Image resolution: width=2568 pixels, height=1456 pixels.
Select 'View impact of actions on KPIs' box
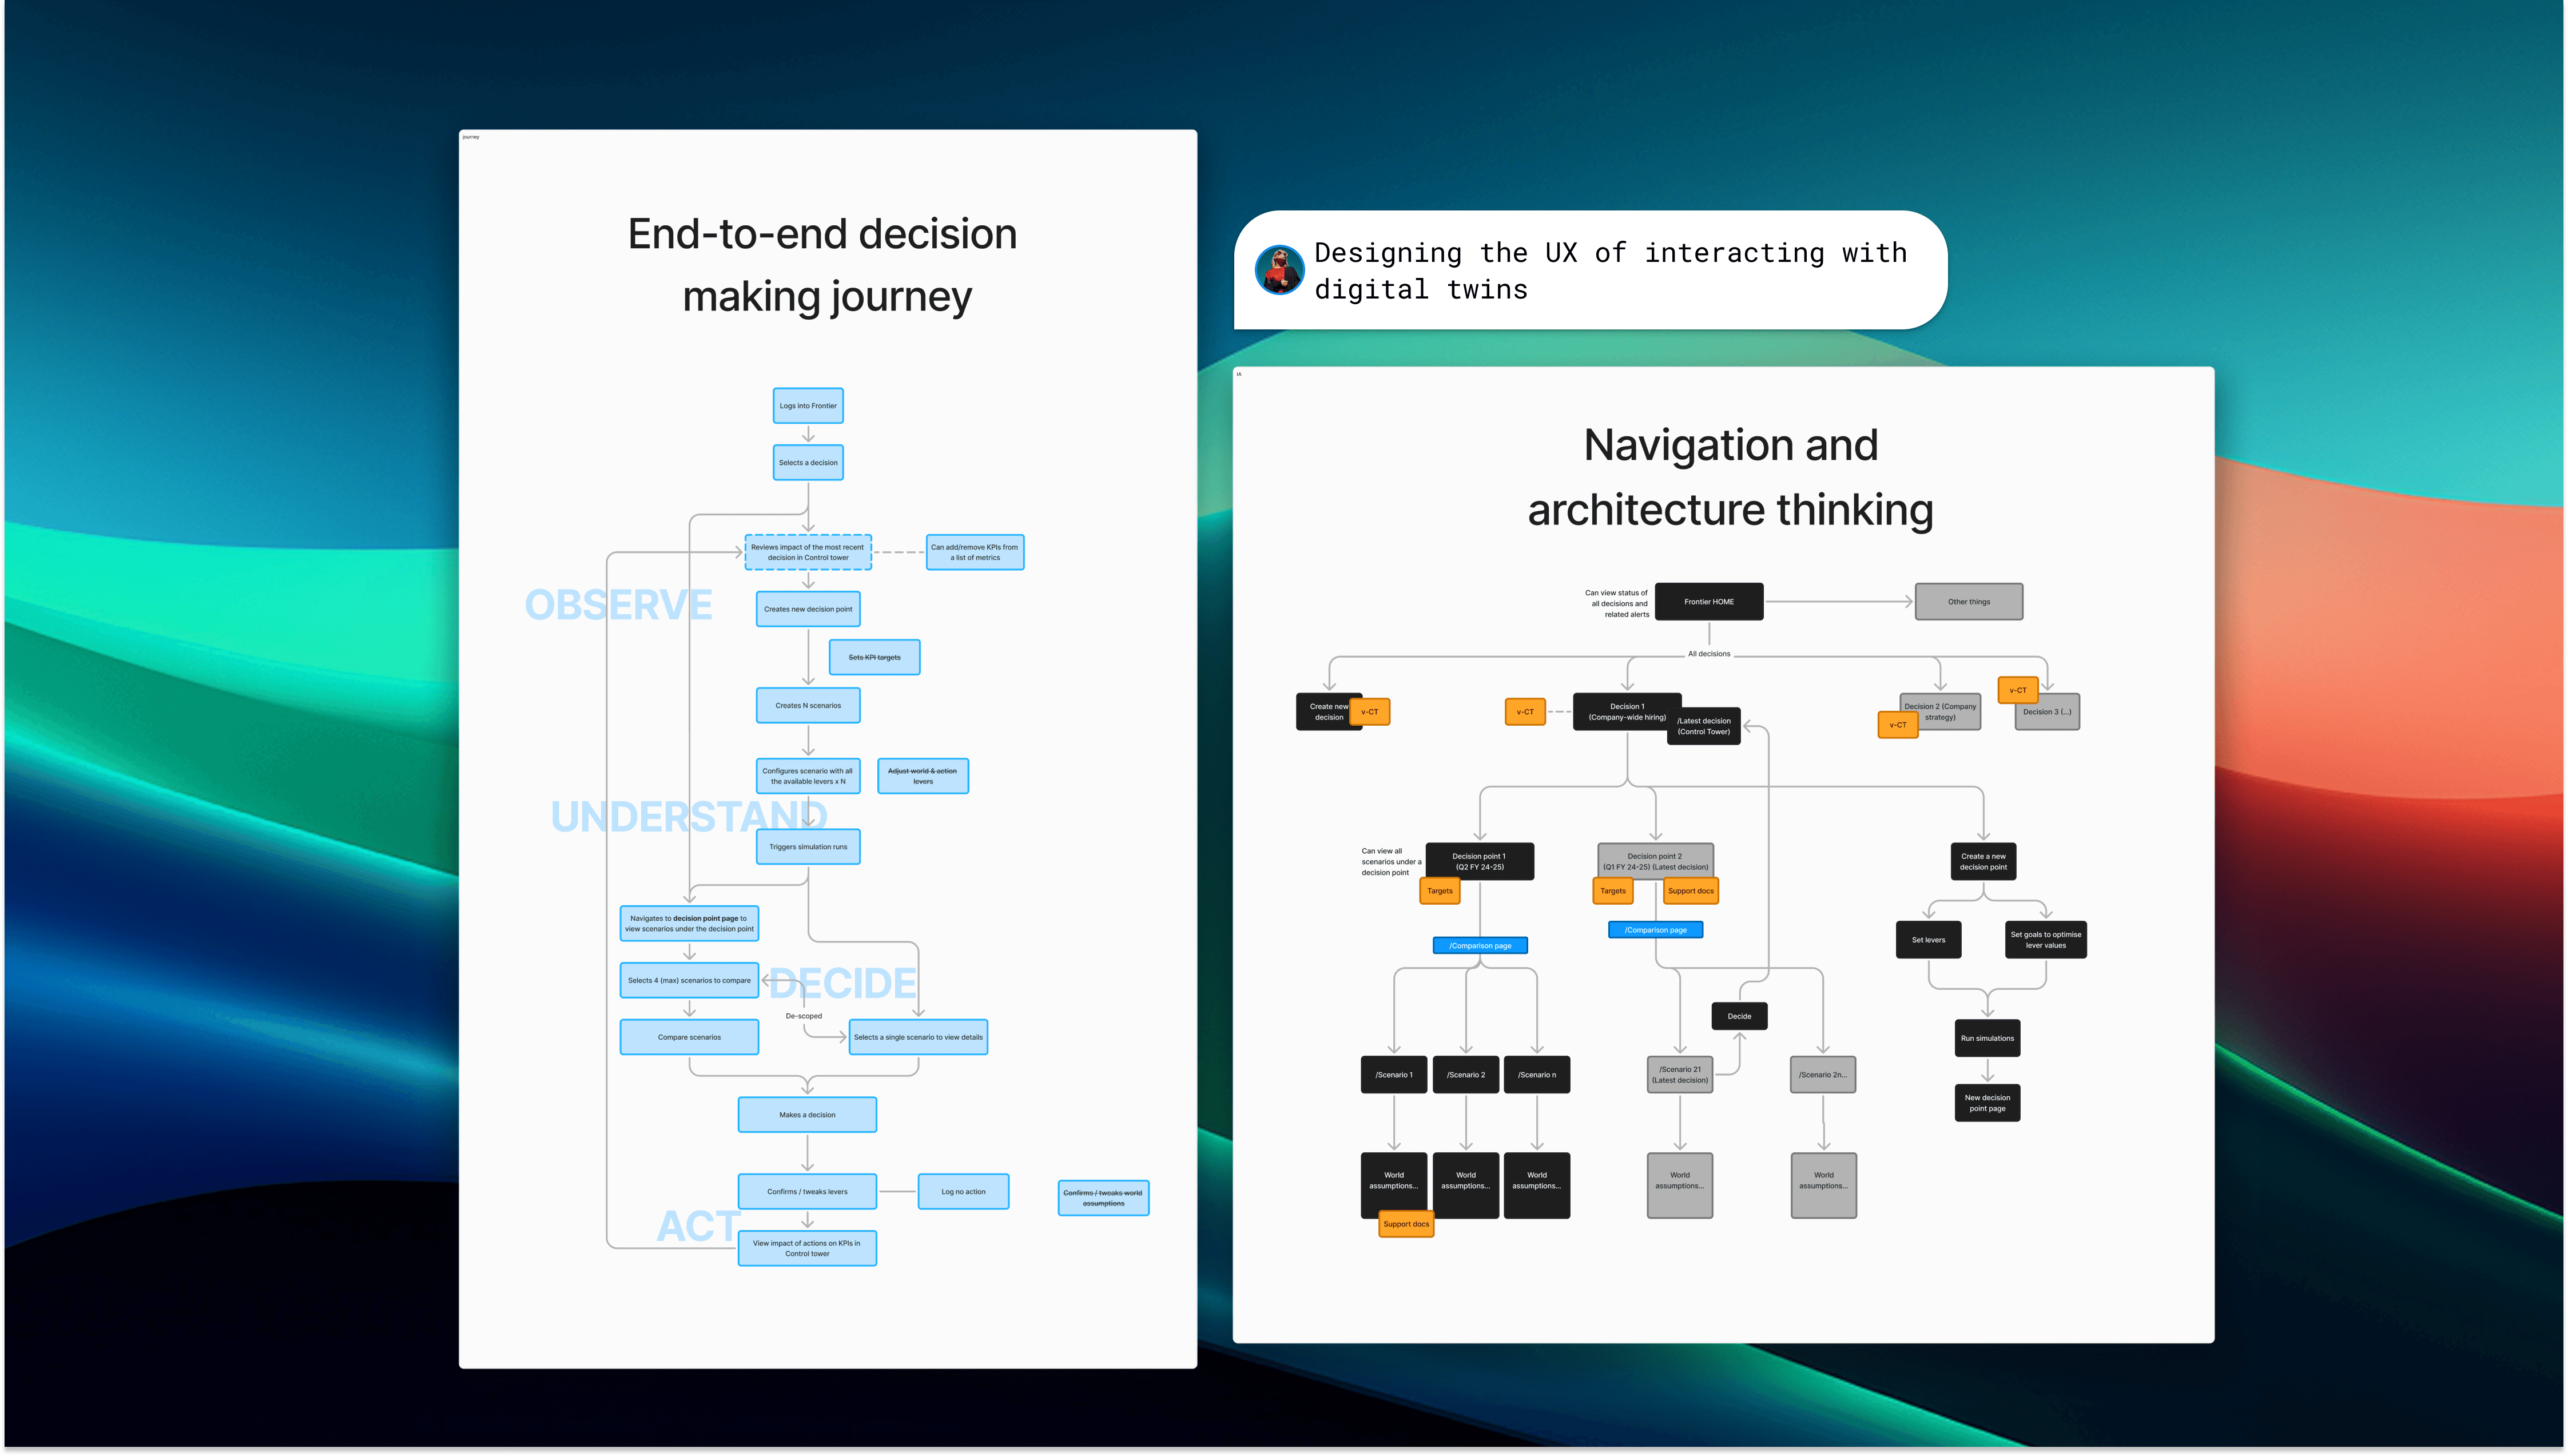click(x=807, y=1249)
